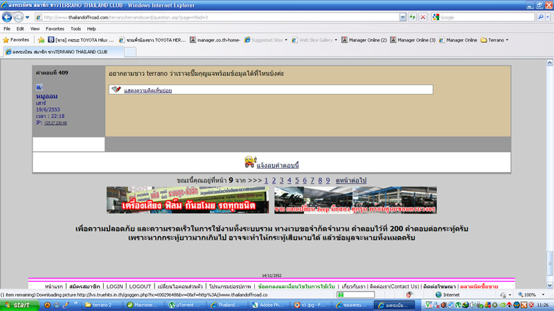The height and width of the screenshot is (311, 554).
Task: Click the Internet security zone indicator
Action: tap(447, 295)
